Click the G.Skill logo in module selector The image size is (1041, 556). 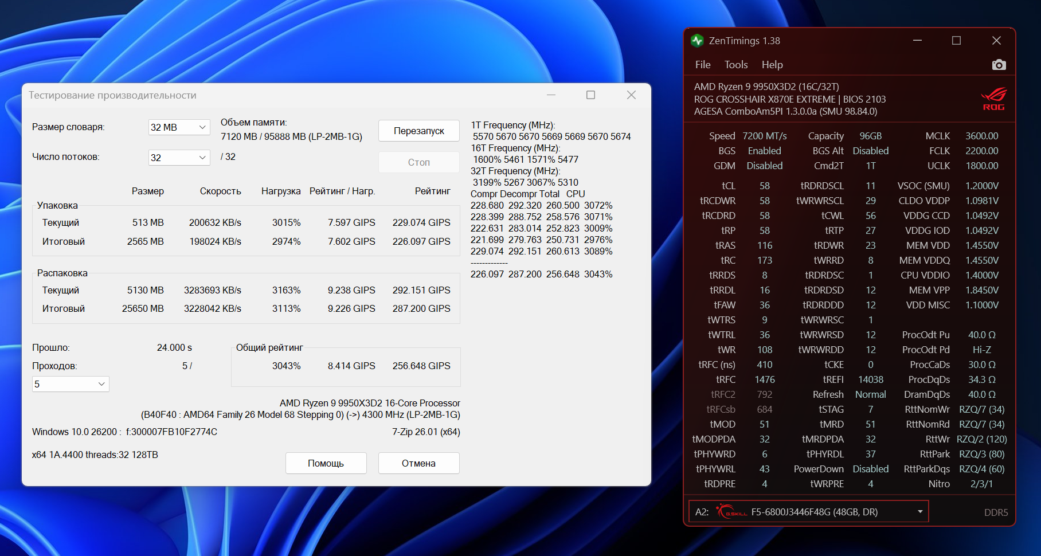(x=732, y=512)
